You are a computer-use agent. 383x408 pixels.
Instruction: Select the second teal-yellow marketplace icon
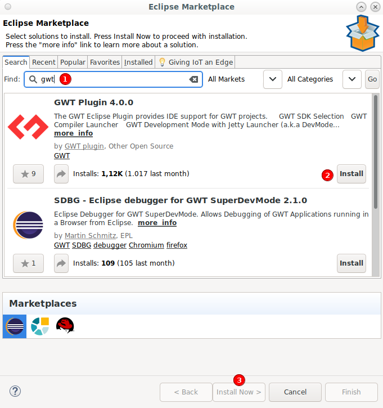click(40, 326)
